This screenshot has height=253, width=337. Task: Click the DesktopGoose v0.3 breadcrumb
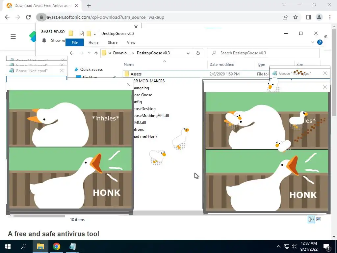(153, 53)
